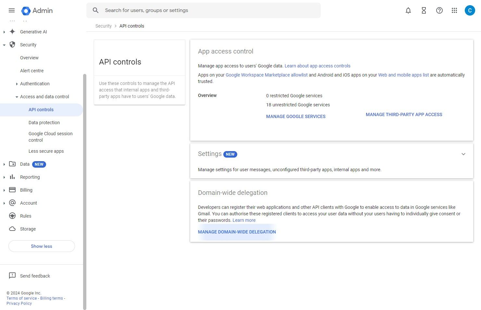Click Manage Domain-Wide Delegation
The width and height of the screenshot is (481, 310).
tap(237, 232)
